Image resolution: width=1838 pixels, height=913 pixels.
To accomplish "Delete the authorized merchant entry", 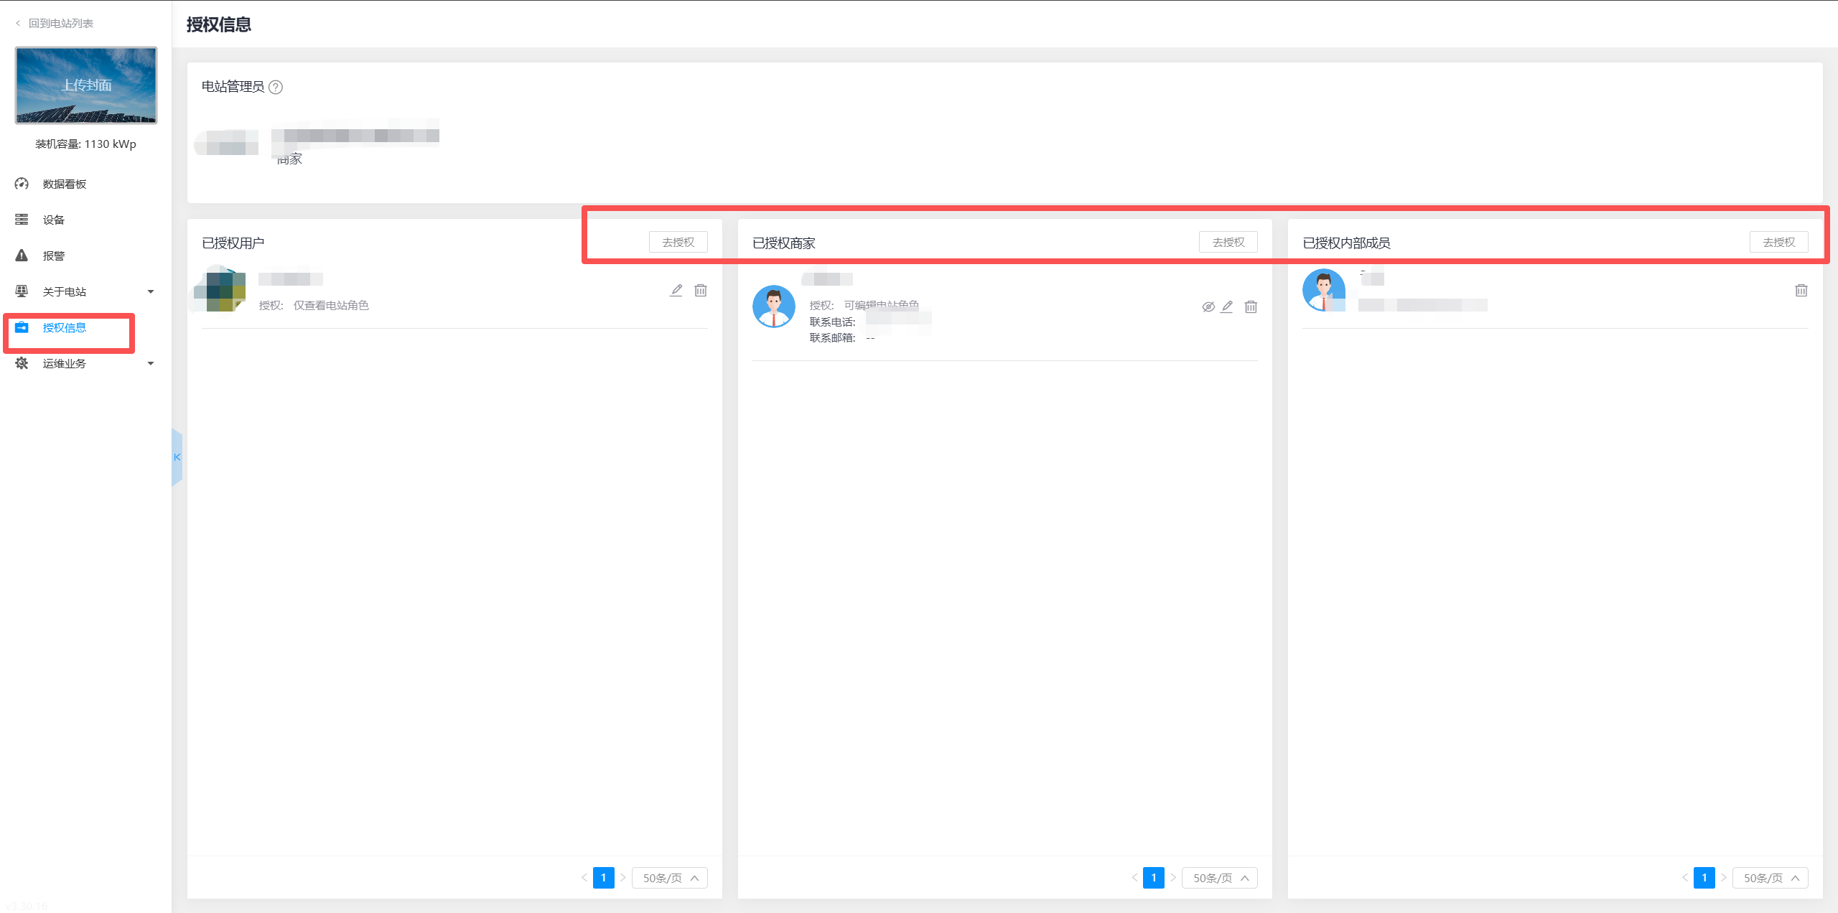I will (1251, 306).
